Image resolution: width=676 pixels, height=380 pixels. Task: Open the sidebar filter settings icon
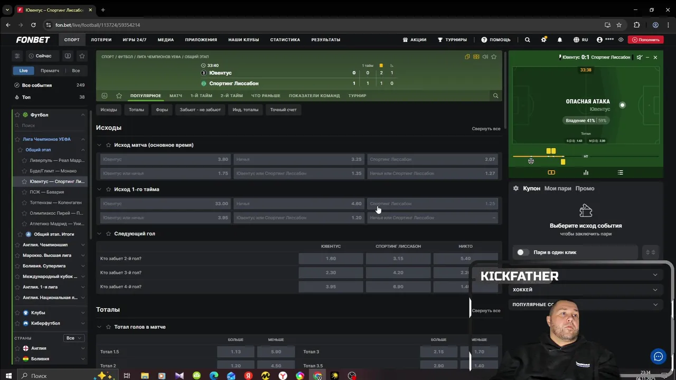click(17, 56)
